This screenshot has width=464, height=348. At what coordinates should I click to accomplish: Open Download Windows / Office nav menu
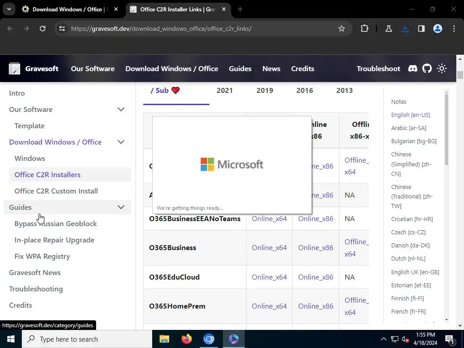[x=172, y=69]
